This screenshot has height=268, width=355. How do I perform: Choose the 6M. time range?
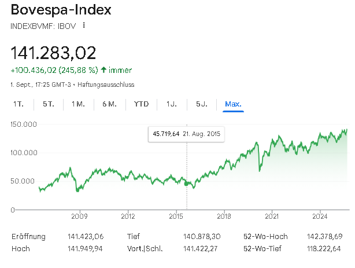pos(109,104)
